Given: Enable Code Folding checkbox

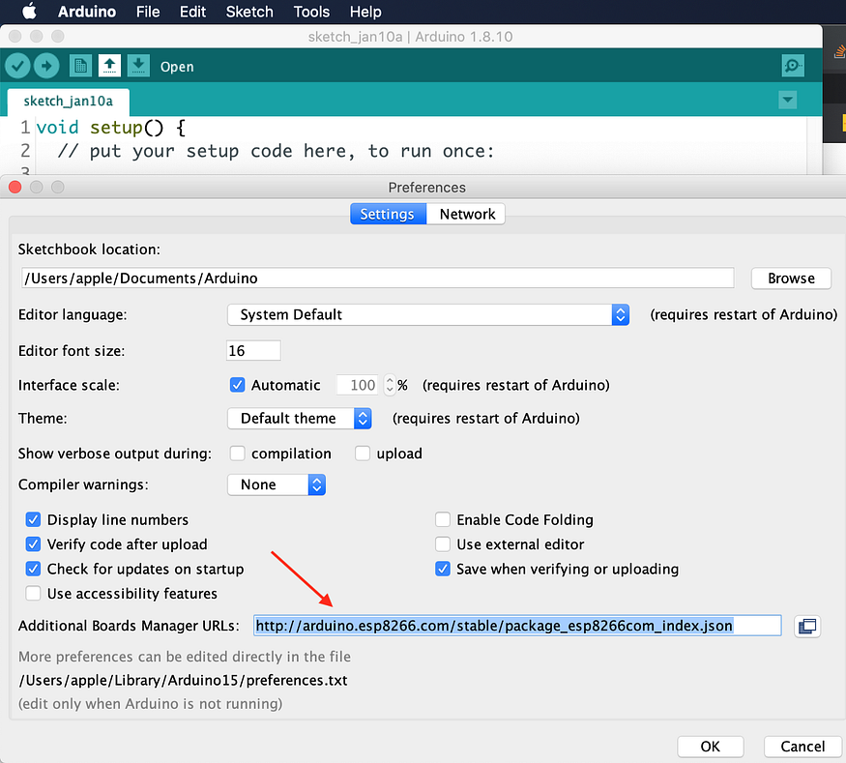Looking at the screenshot, I should pyautogui.click(x=443, y=519).
